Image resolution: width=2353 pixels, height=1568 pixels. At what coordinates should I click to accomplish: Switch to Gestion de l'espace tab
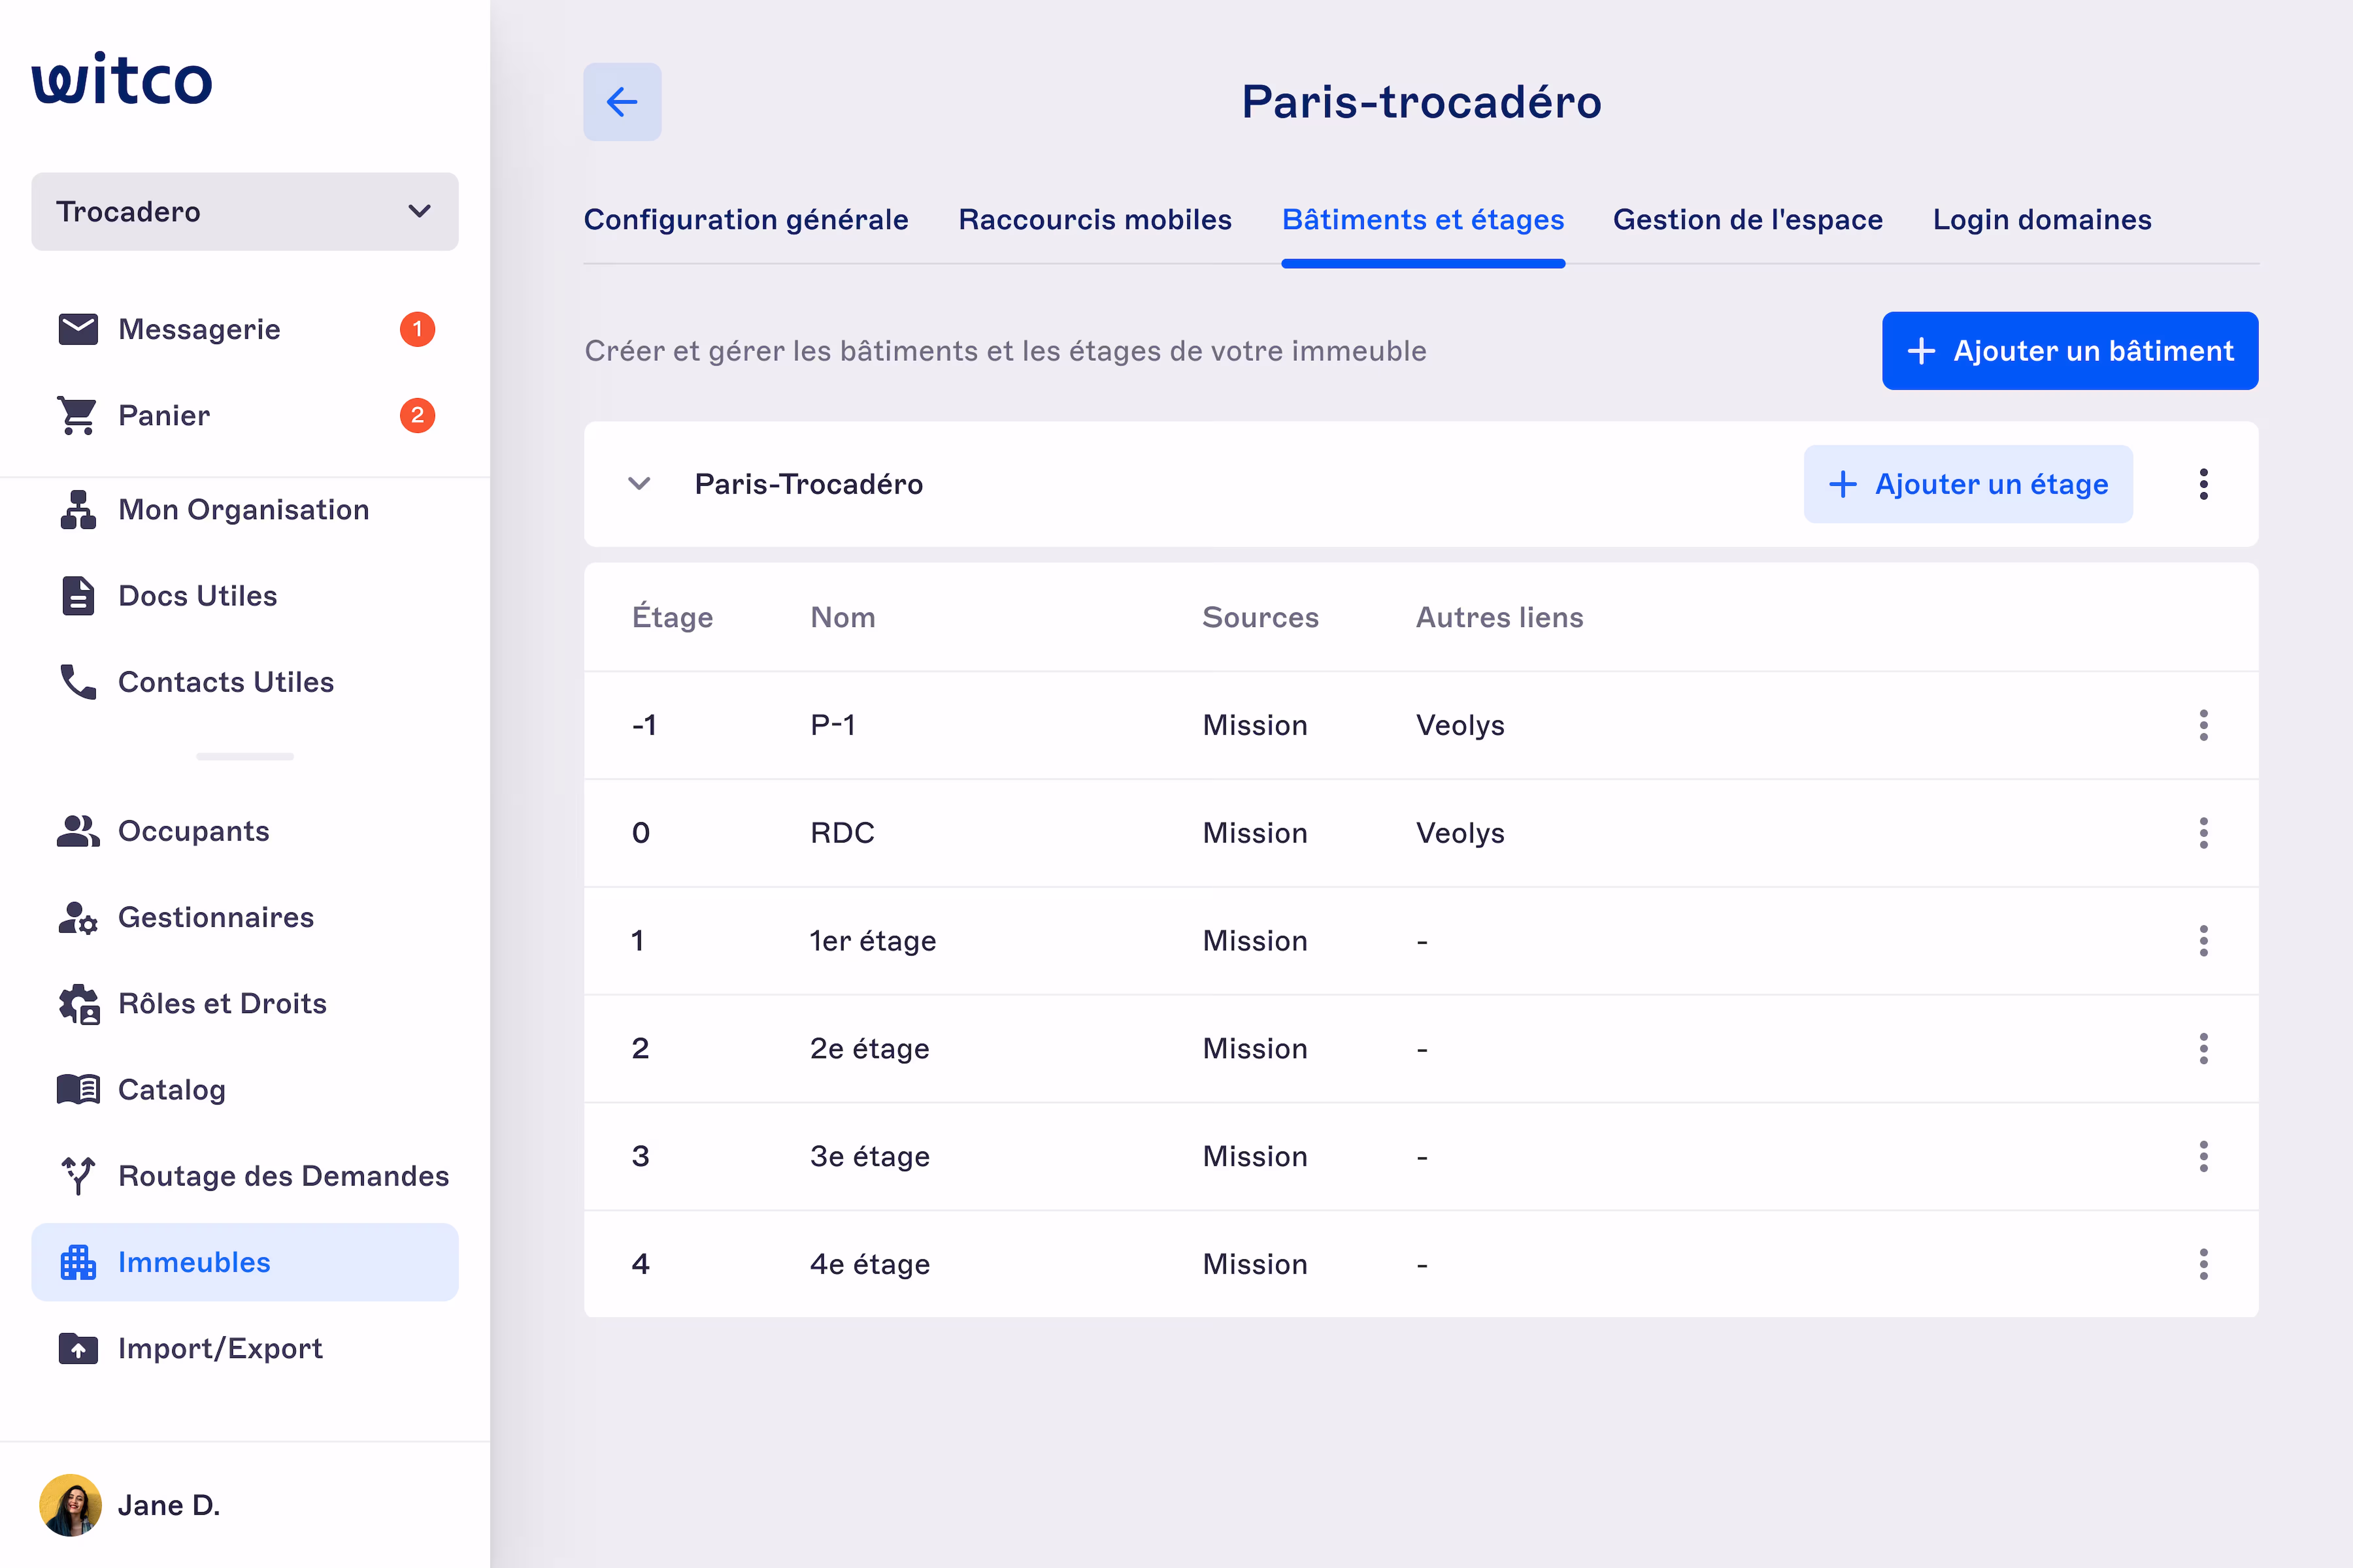(x=1748, y=220)
